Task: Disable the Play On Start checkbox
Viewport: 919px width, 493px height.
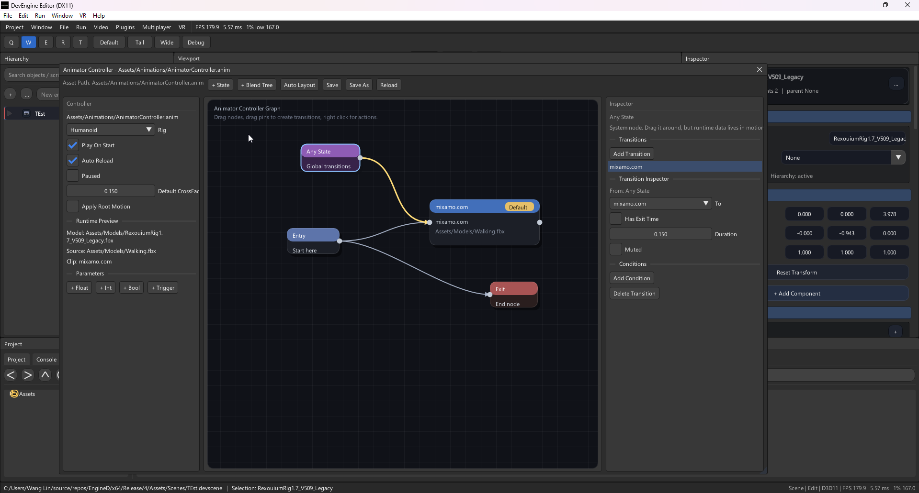Action: tap(73, 145)
